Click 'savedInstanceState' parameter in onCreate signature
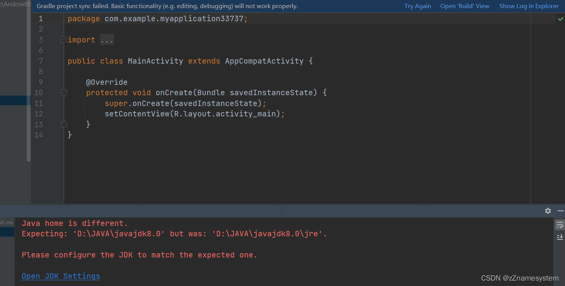This screenshot has width=565, height=286. coord(273,93)
